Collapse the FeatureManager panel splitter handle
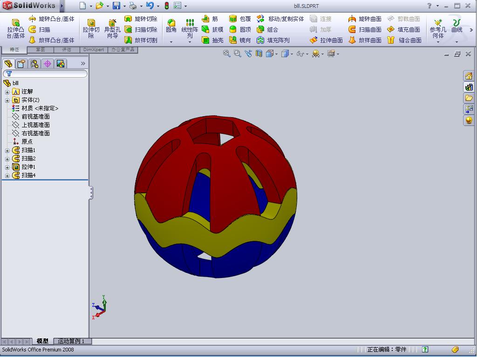Viewport: 477px width, 357px height. point(91,193)
